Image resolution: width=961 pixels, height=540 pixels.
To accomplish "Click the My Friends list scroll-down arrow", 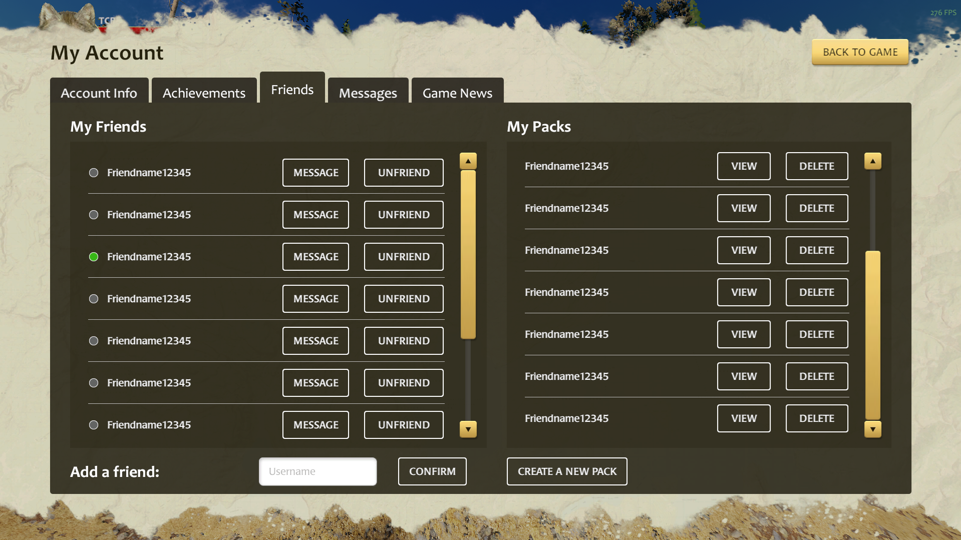I will click(x=468, y=429).
